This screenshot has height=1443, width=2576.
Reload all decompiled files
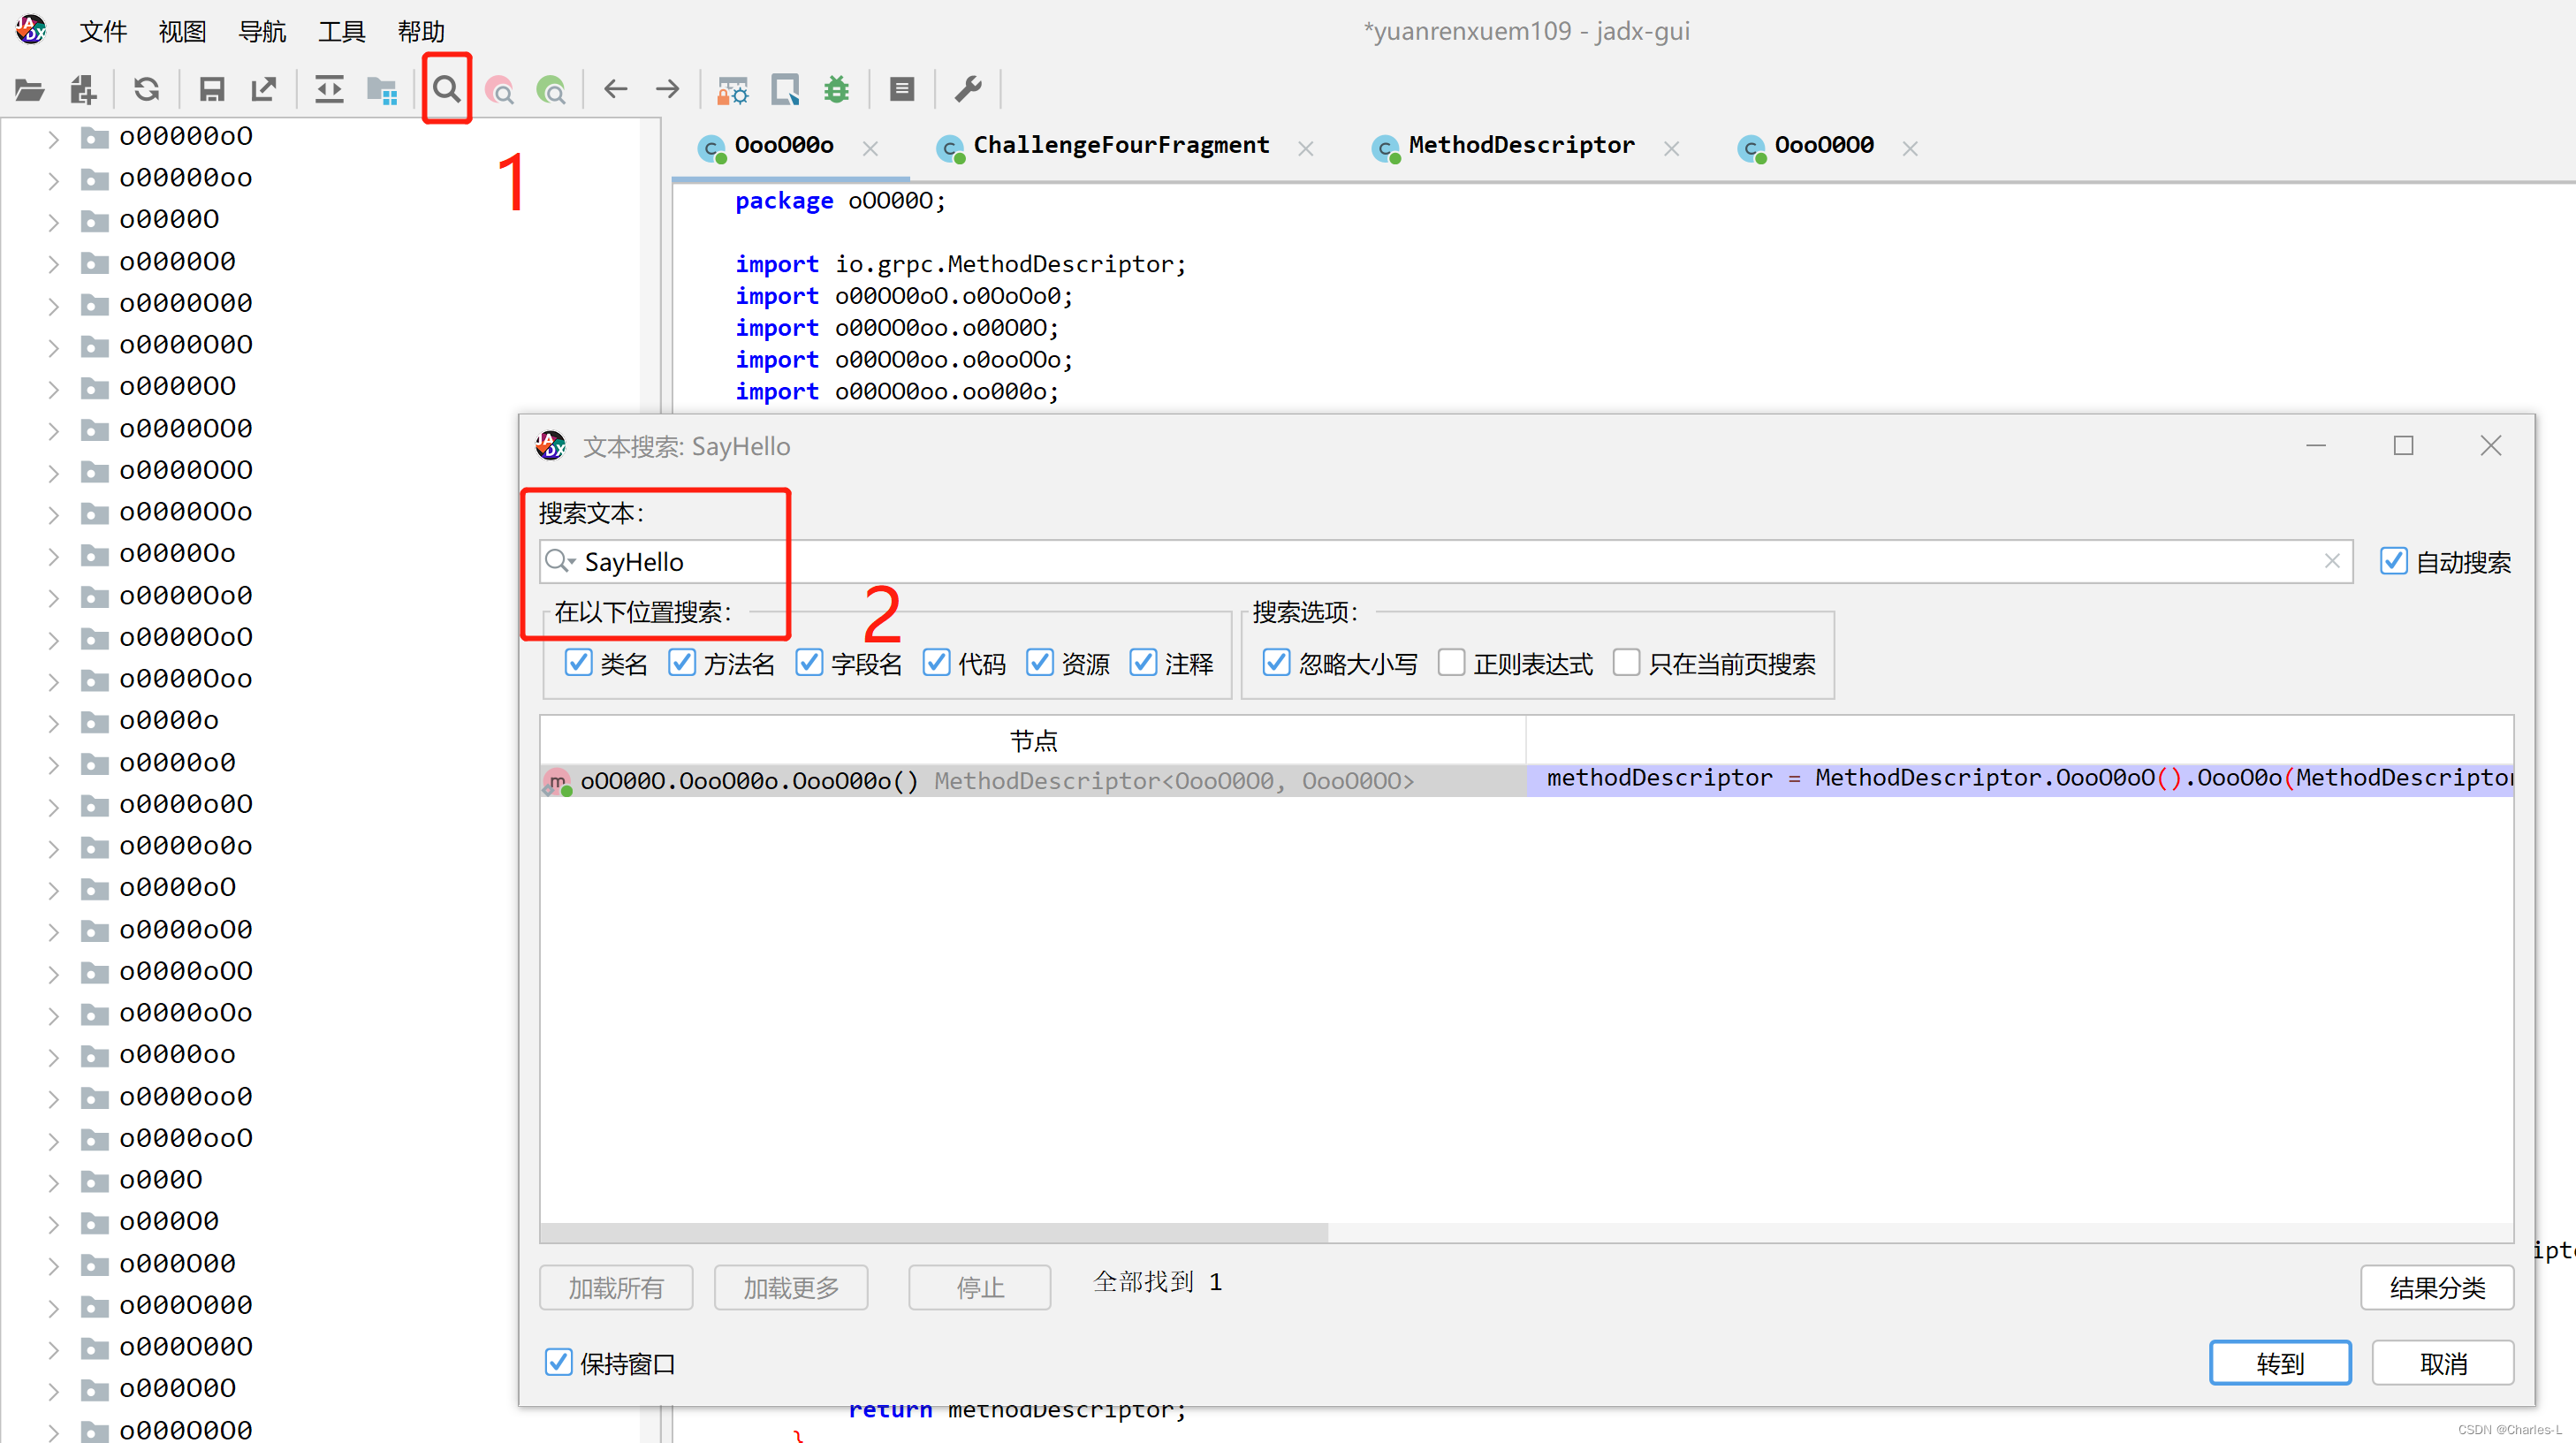pos(147,89)
